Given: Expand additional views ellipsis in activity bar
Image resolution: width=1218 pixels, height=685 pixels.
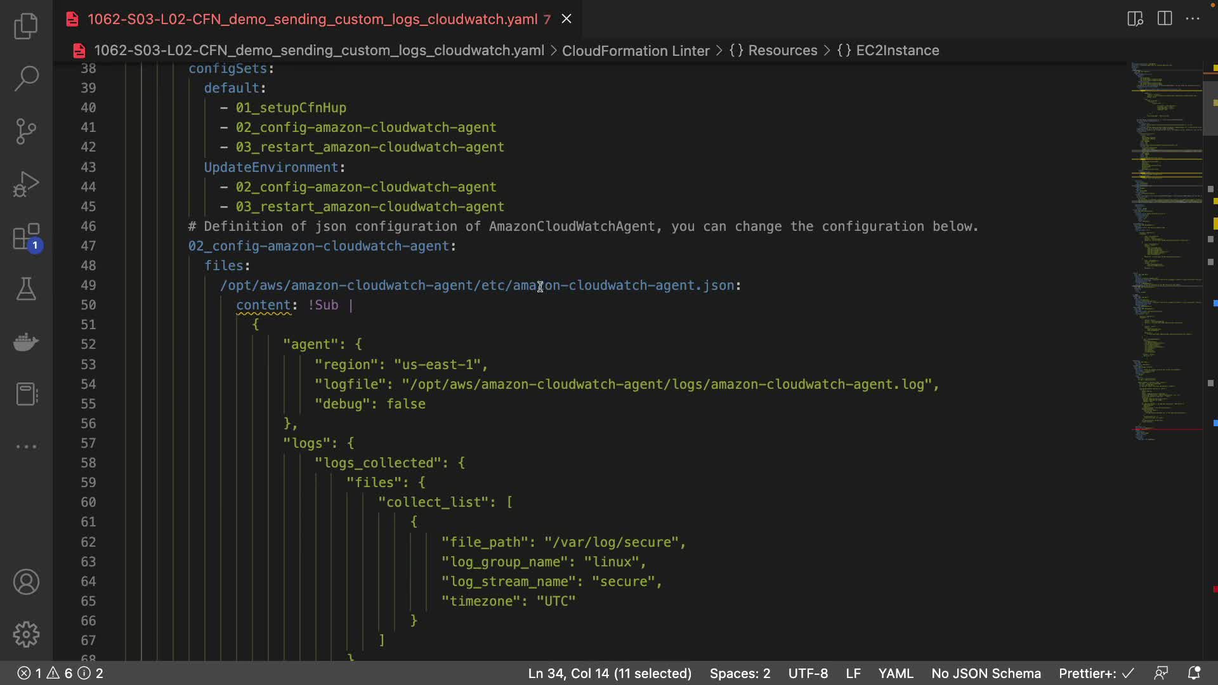Looking at the screenshot, I should [x=26, y=447].
